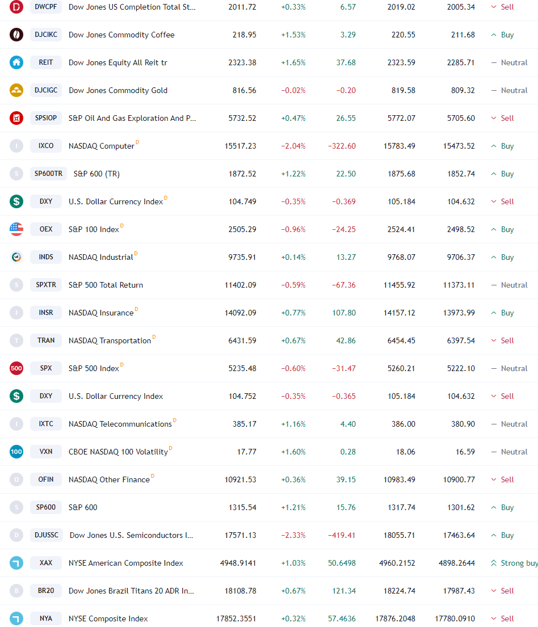Open Dow Jones Equity All Reit tr
This screenshot has width=538, height=627.
pos(118,63)
